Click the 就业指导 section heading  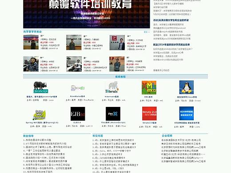[x=28, y=136]
